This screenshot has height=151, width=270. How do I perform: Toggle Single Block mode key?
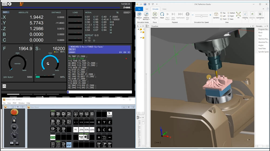[x=53, y=122]
